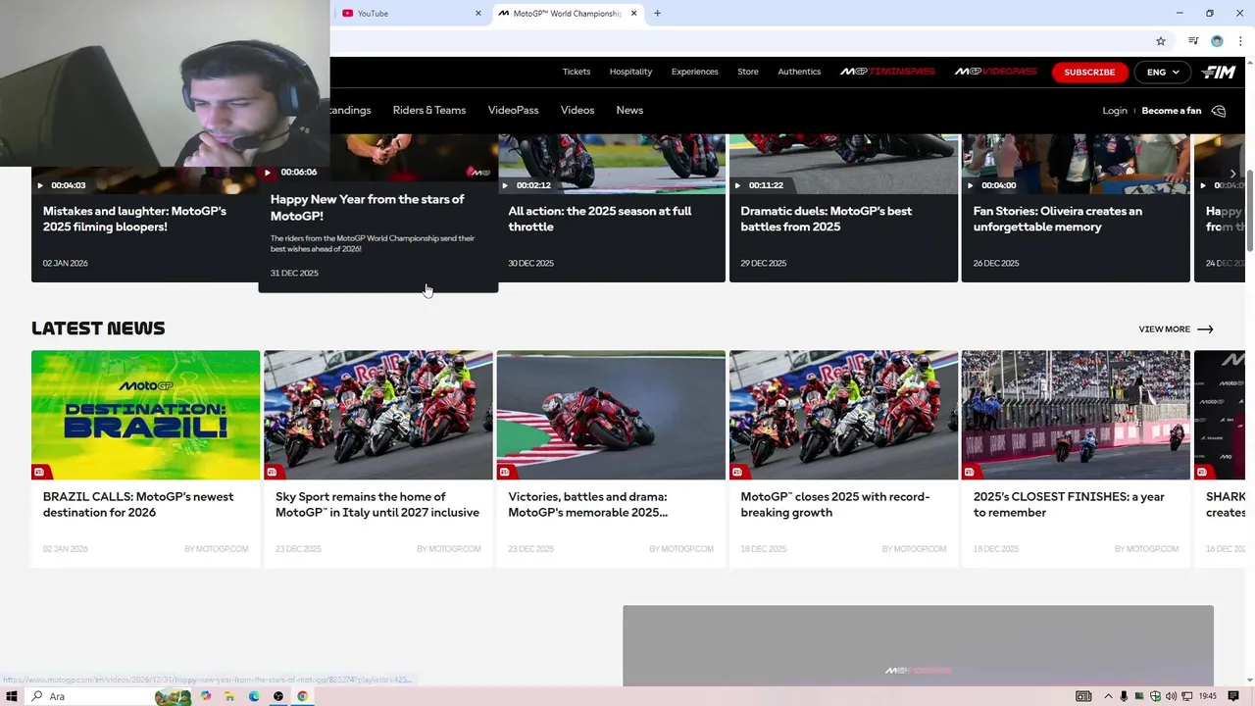The image size is (1255, 706).
Task: Open Riders & Teams menu
Action: (429, 110)
